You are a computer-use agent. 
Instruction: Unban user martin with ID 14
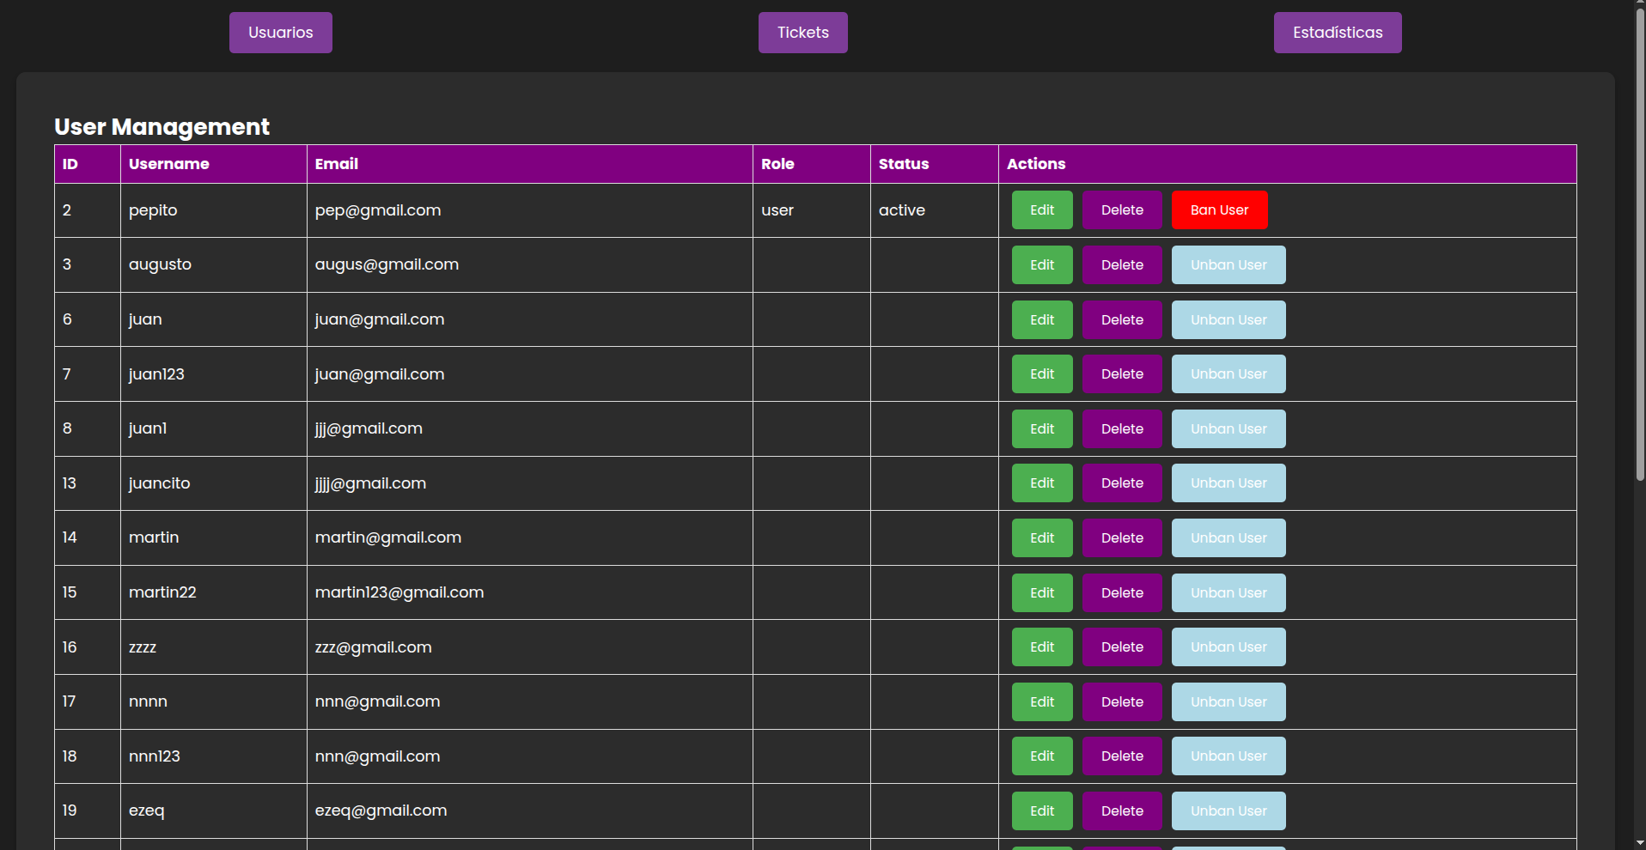(x=1228, y=538)
